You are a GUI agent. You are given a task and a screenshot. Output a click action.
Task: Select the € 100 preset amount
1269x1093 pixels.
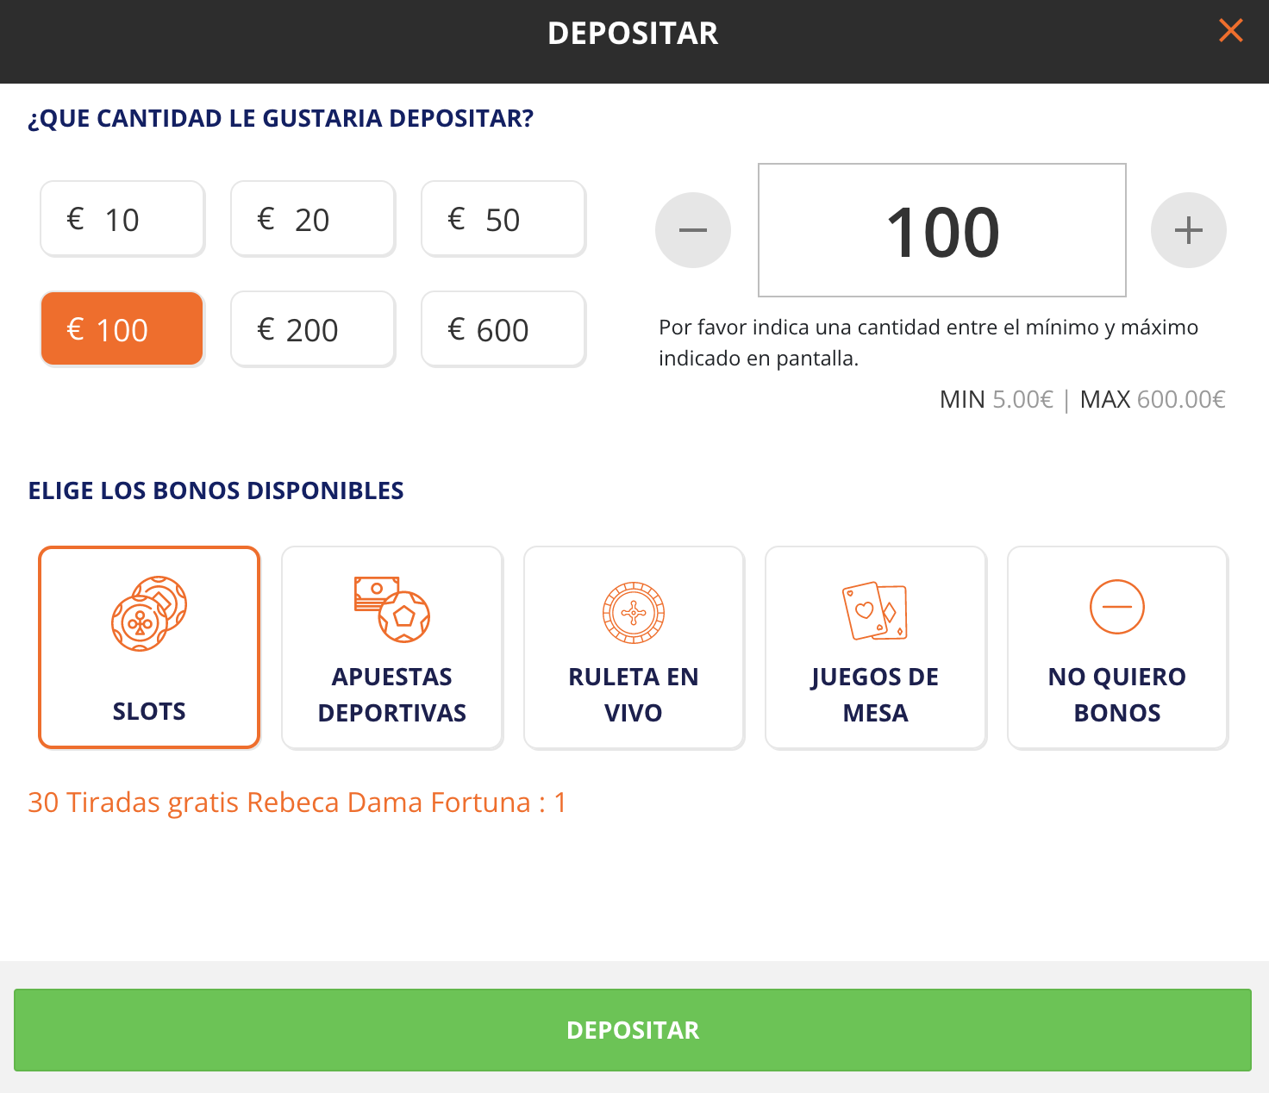pos(122,329)
